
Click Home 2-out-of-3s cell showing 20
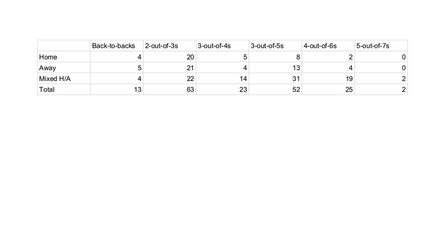(x=190, y=57)
